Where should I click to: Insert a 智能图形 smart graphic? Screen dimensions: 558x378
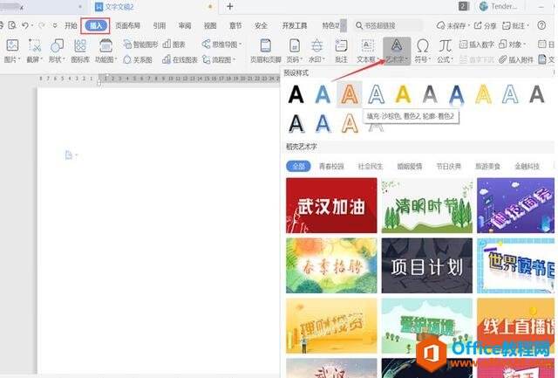pyautogui.click(x=140, y=45)
